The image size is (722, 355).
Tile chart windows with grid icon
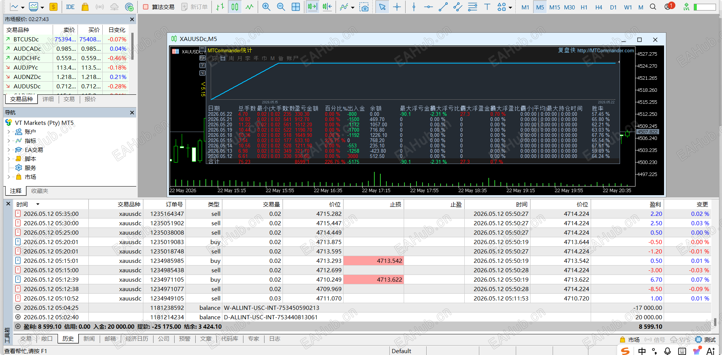pyautogui.click(x=296, y=7)
